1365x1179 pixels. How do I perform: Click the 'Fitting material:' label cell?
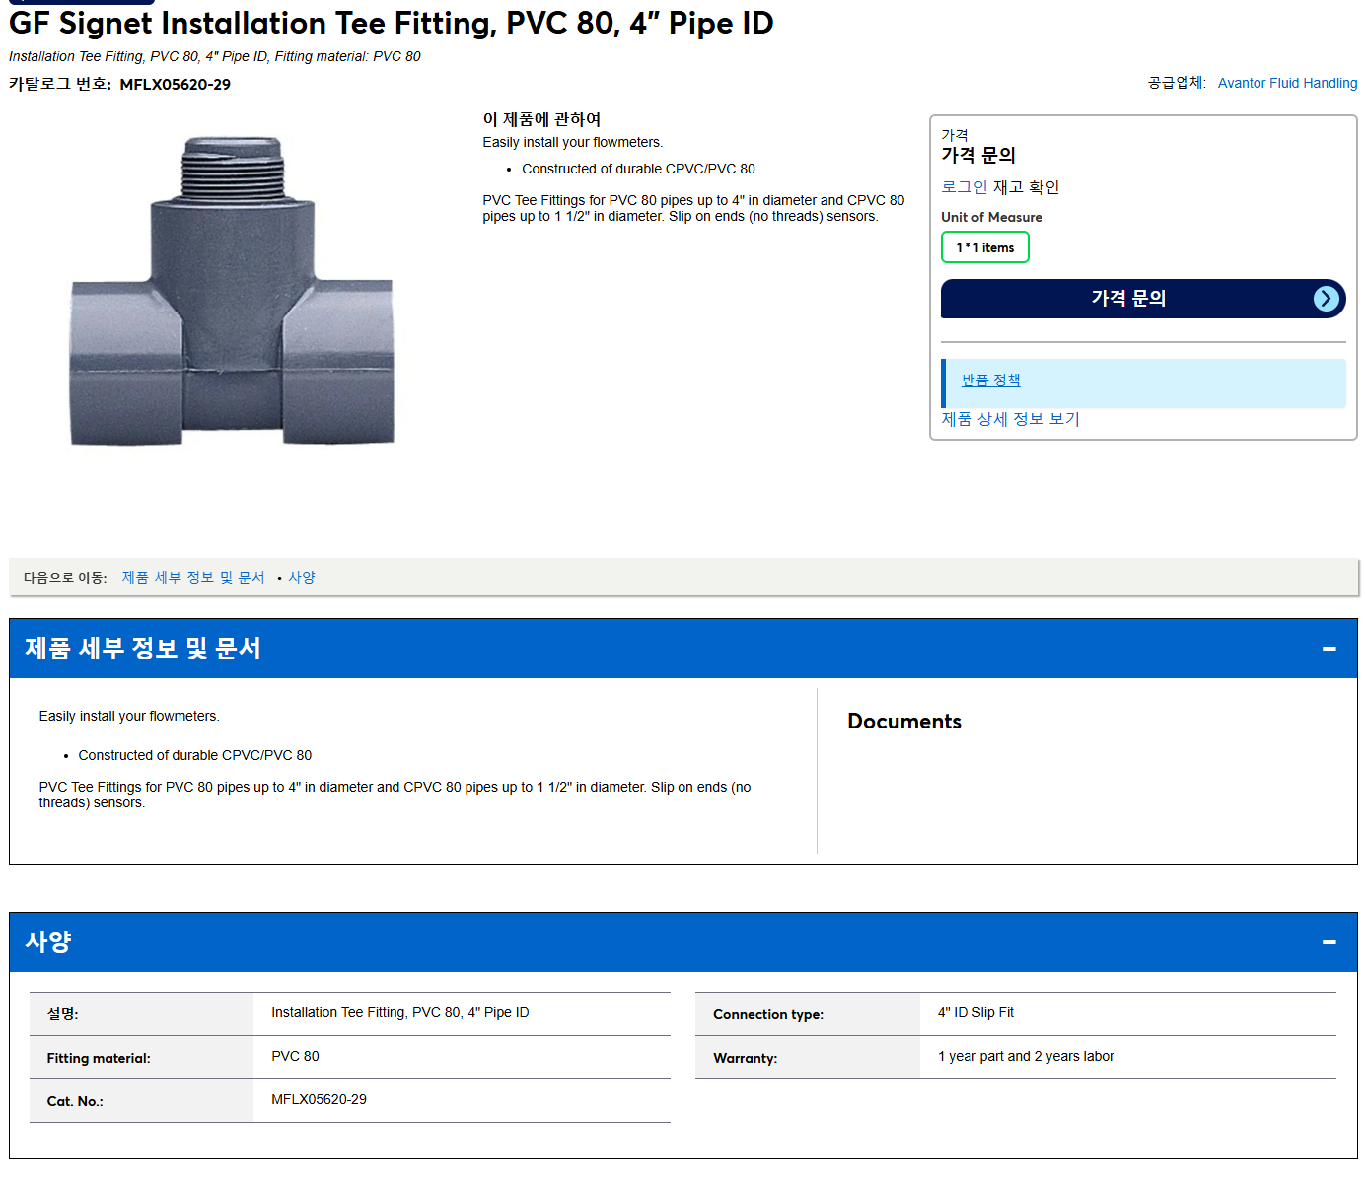pos(141,1058)
